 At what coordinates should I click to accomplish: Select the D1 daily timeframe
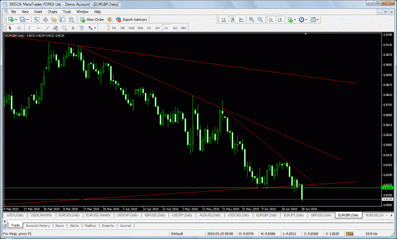point(166,28)
